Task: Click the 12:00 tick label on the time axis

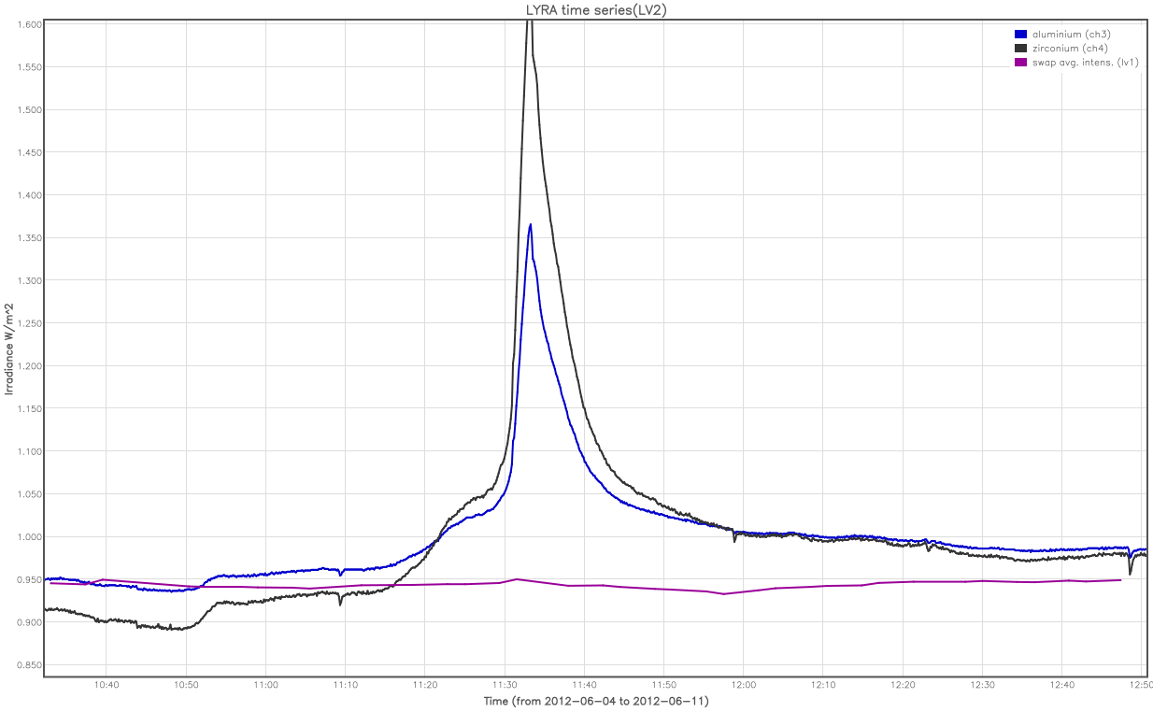Action: [x=744, y=685]
